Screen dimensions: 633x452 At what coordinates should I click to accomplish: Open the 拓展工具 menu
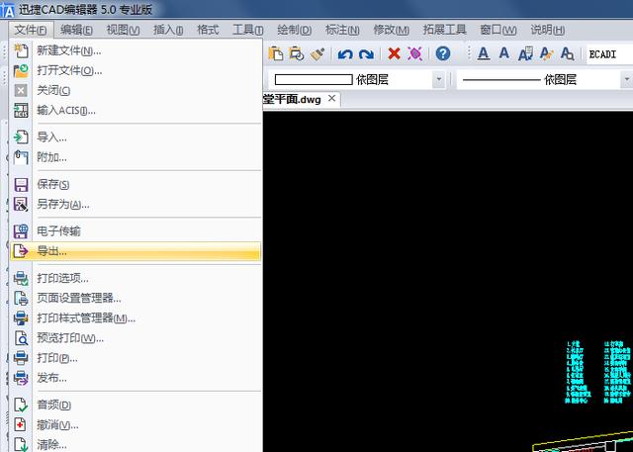point(444,30)
